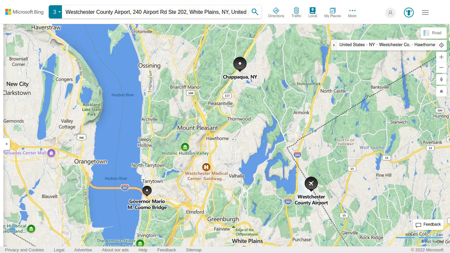Open the hamburger settings menu

[425, 13]
